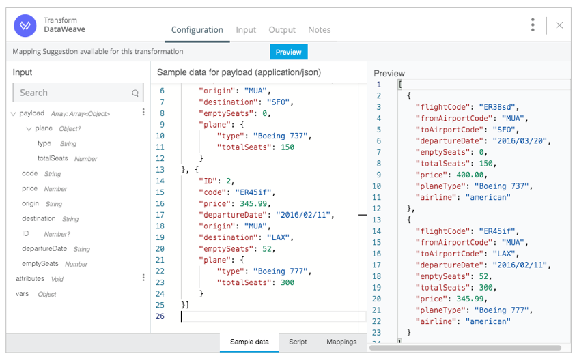Click the payload Array tree item label
Image resolution: width=577 pixels, height=356 pixels.
pos(64,113)
